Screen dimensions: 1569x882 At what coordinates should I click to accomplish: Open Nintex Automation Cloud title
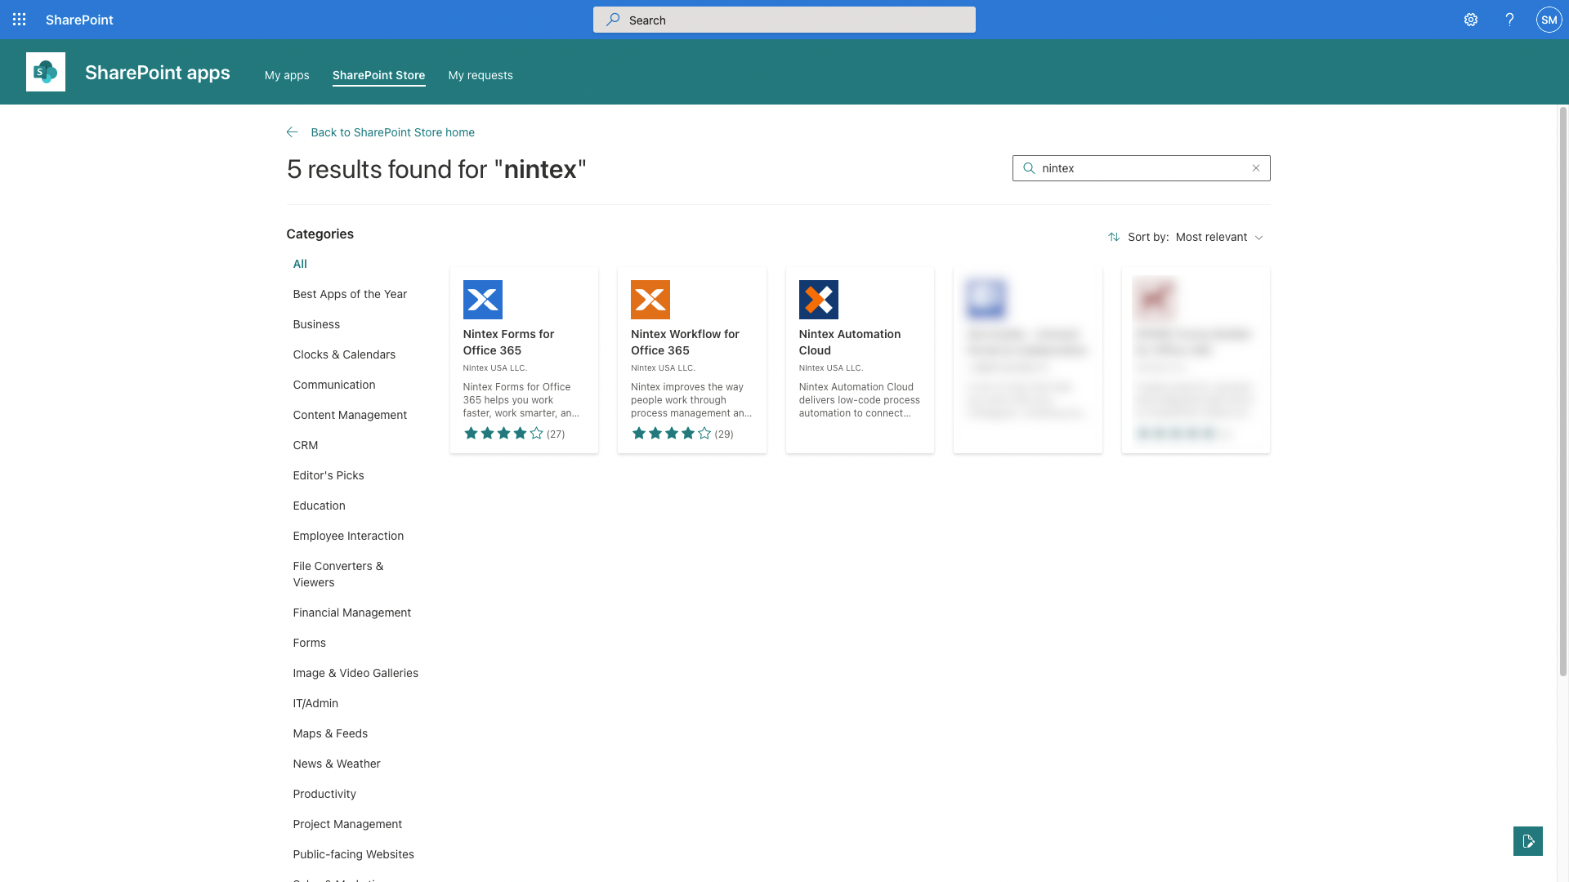[x=850, y=342]
